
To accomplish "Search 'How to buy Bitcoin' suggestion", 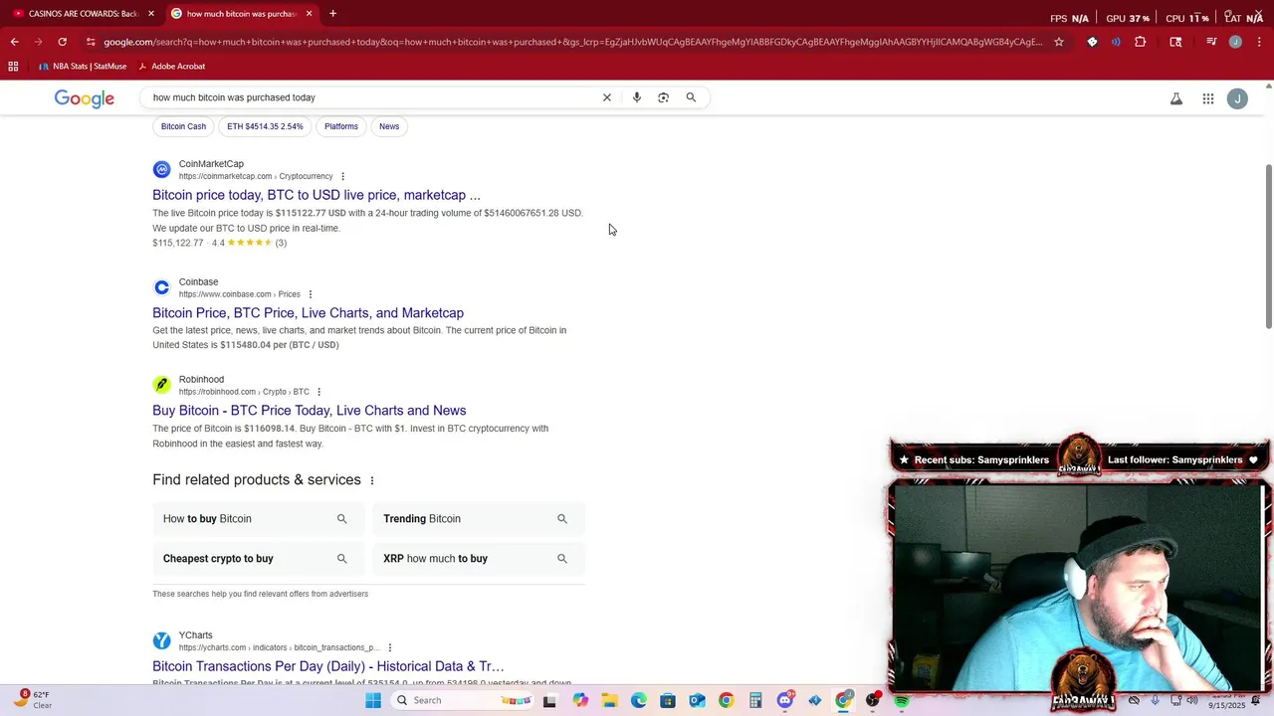I will 258,519.
